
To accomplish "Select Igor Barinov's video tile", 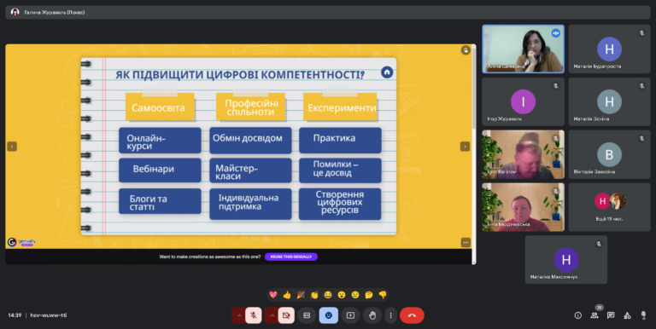I will [523, 154].
